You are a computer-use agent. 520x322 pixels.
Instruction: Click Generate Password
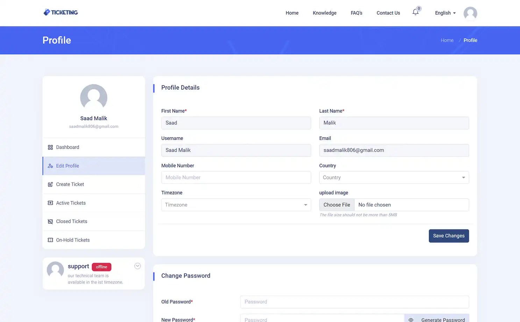443,319
